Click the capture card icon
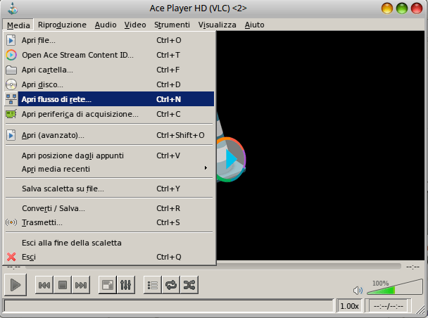The image size is (428, 318). click(x=11, y=114)
